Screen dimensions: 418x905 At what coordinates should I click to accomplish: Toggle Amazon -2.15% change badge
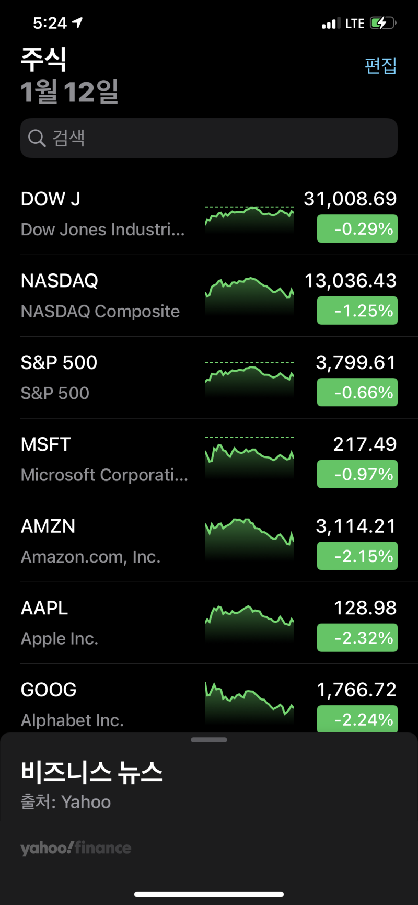[x=357, y=556]
